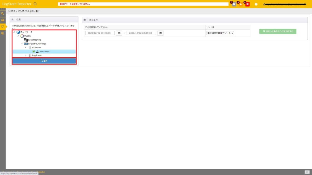Select the LogSrever tree row label
312x175 pixels.
click(x=37, y=56)
